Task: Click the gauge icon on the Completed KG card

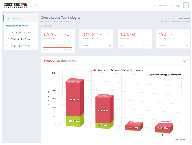Action: (x=109, y=34)
